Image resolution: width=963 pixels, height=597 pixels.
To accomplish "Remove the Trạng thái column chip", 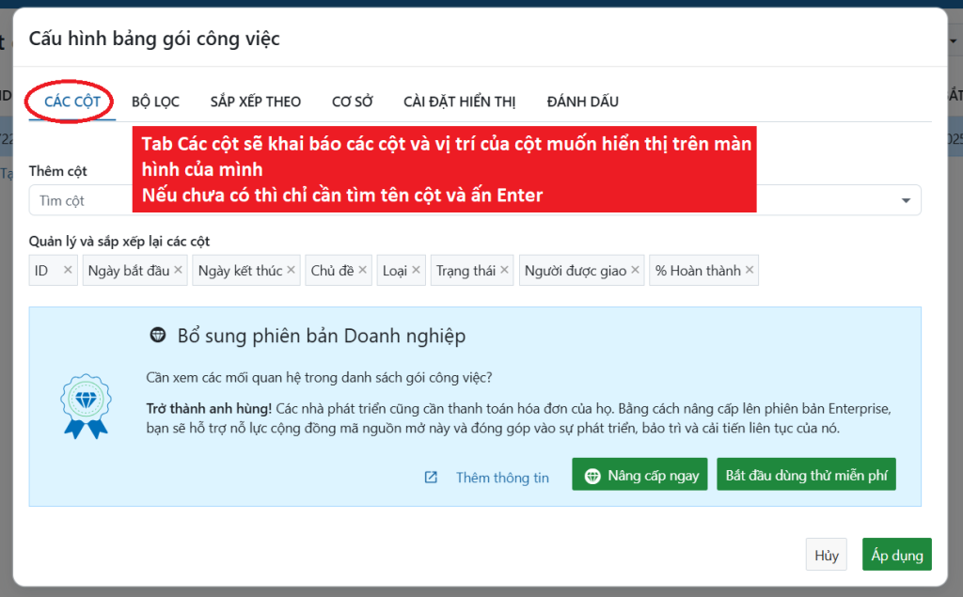I will click(x=505, y=271).
